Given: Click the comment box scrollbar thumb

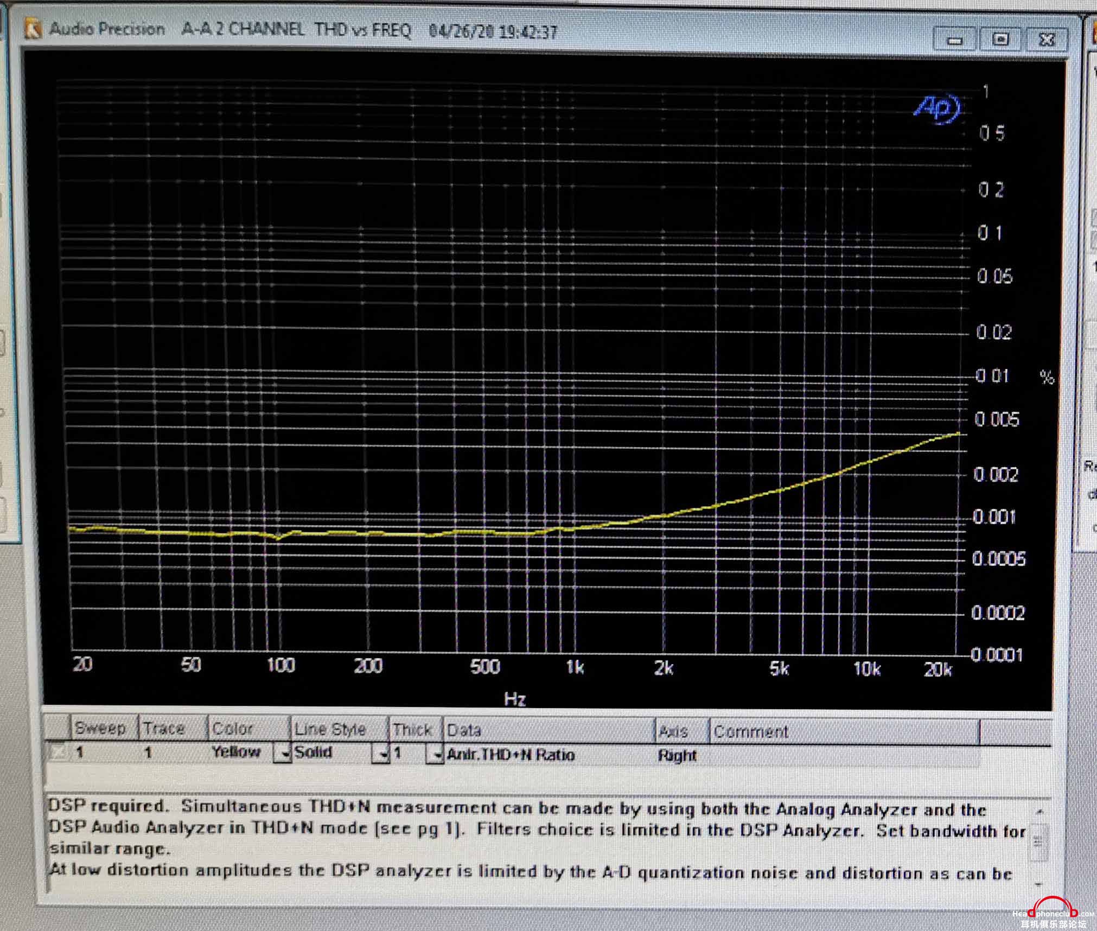Looking at the screenshot, I should tap(1038, 843).
